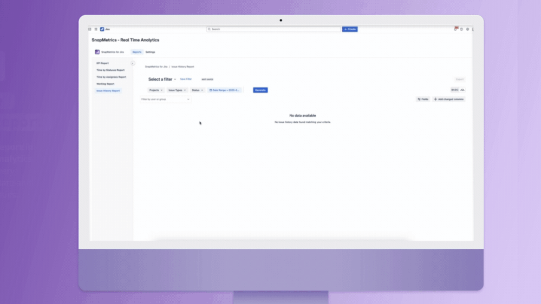Open the notifications bell icon

(x=455, y=29)
